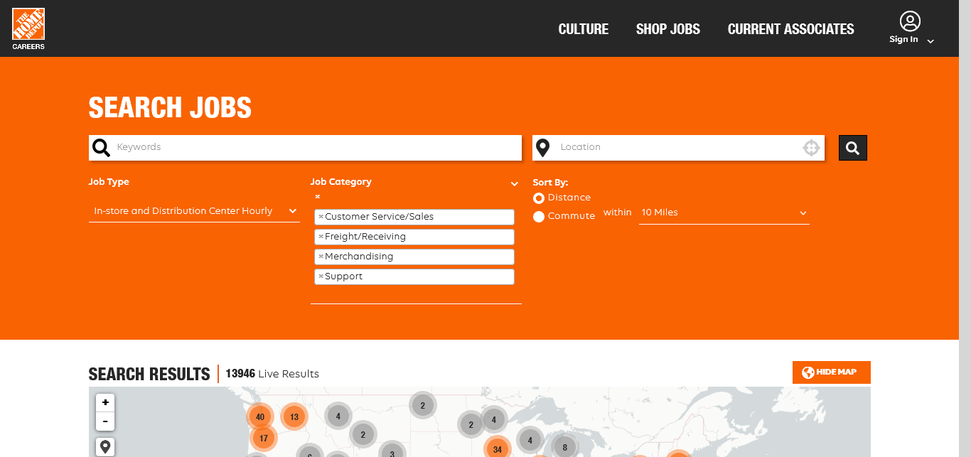Zoom out on the map
Image resolution: width=971 pixels, height=457 pixels.
pyautogui.click(x=105, y=421)
